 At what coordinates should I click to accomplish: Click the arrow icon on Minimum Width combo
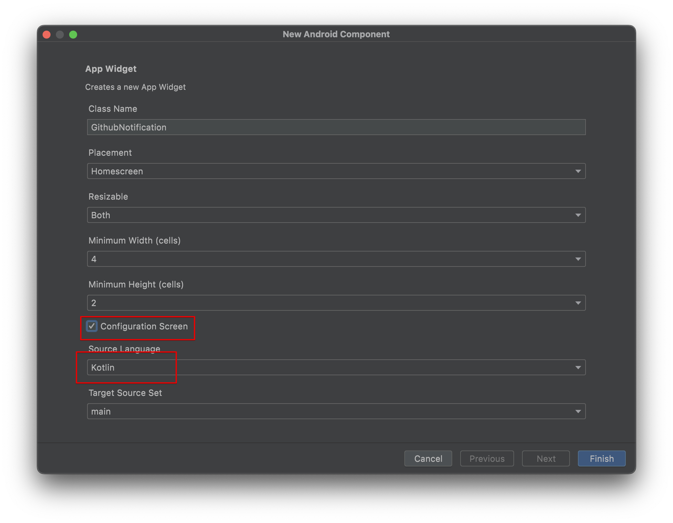[x=578, y=259]
